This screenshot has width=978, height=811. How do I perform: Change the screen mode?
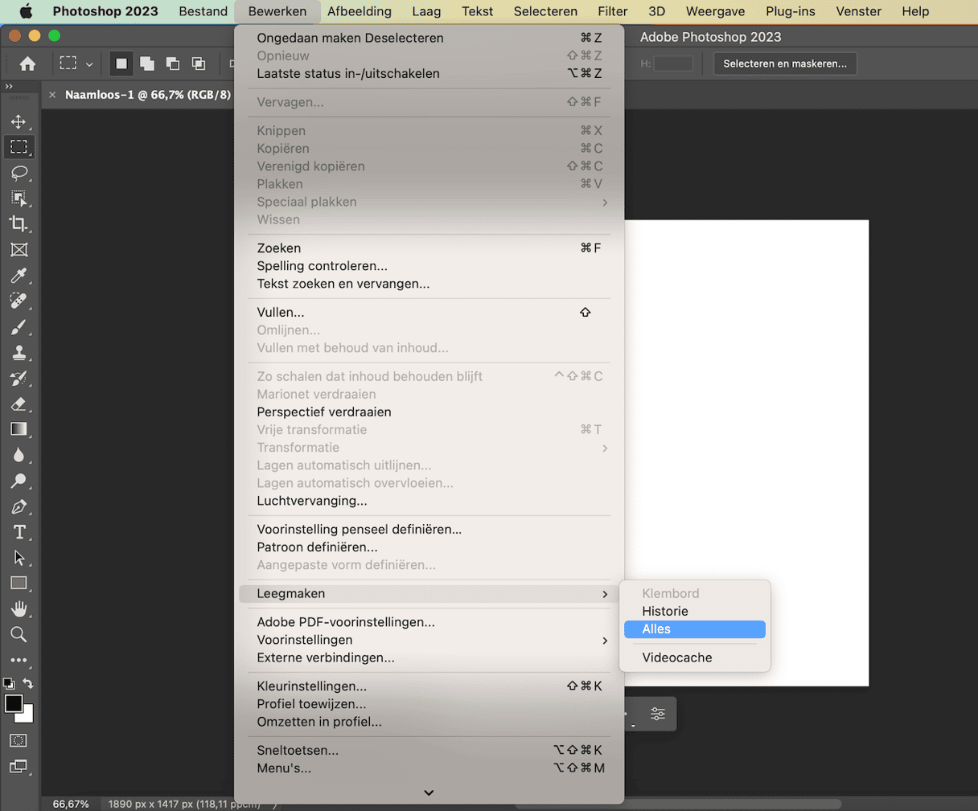tap(18, 767)
